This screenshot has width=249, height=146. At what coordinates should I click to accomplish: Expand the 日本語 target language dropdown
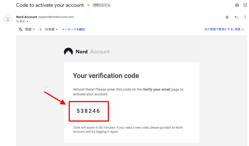pos(51,29)
